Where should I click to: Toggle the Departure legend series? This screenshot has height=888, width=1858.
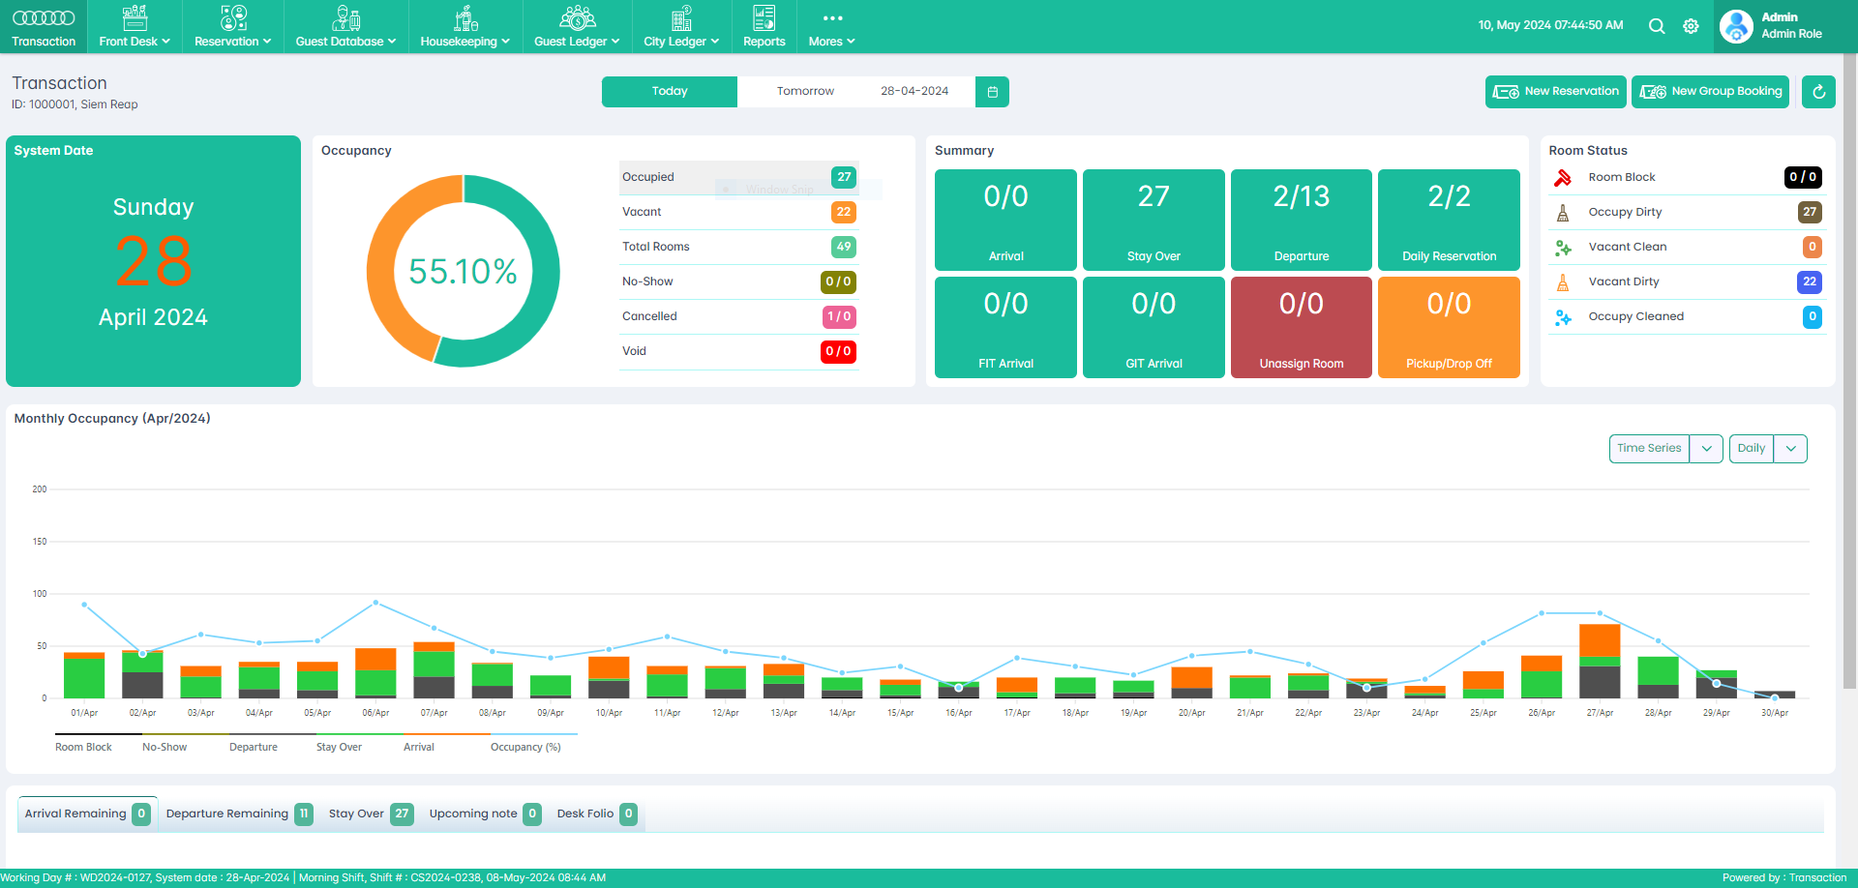(x=254, y=747)
